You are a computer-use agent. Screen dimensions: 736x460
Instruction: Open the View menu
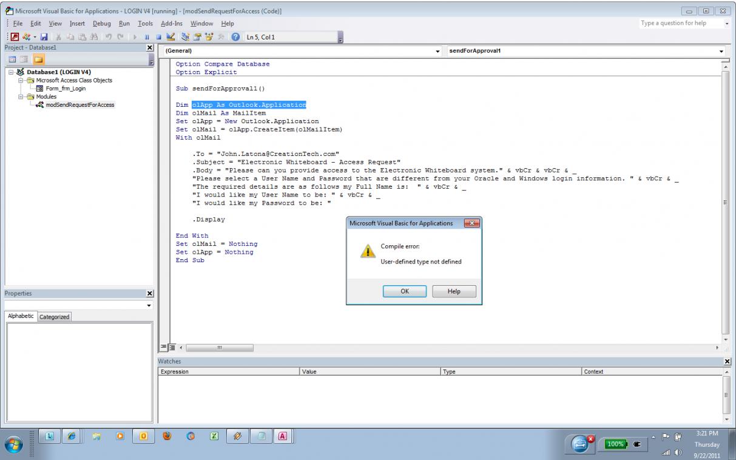pos(56,23)
